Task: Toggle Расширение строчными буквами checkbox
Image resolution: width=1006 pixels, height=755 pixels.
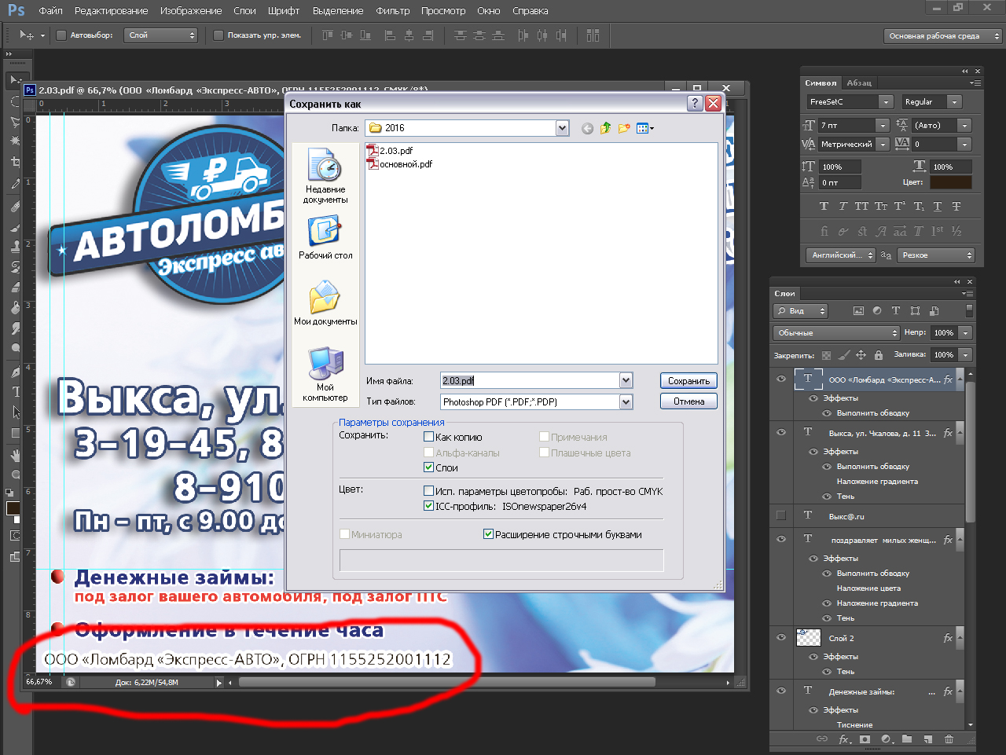Action: tap(489, 534)
